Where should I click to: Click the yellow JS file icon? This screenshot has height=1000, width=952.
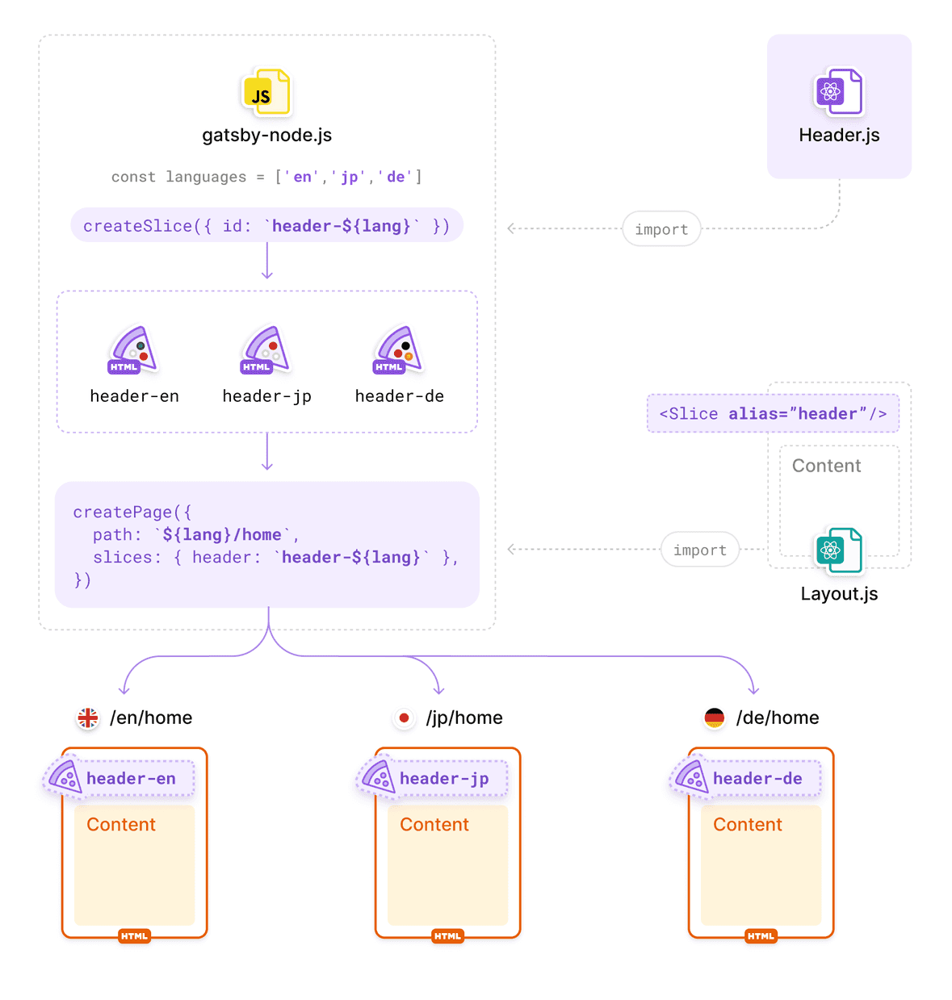(266, 93)
